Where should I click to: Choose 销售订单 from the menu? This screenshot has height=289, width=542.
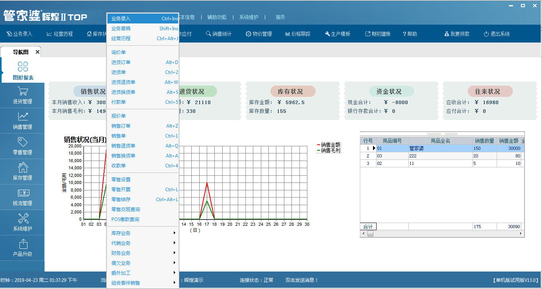(143, 126)
